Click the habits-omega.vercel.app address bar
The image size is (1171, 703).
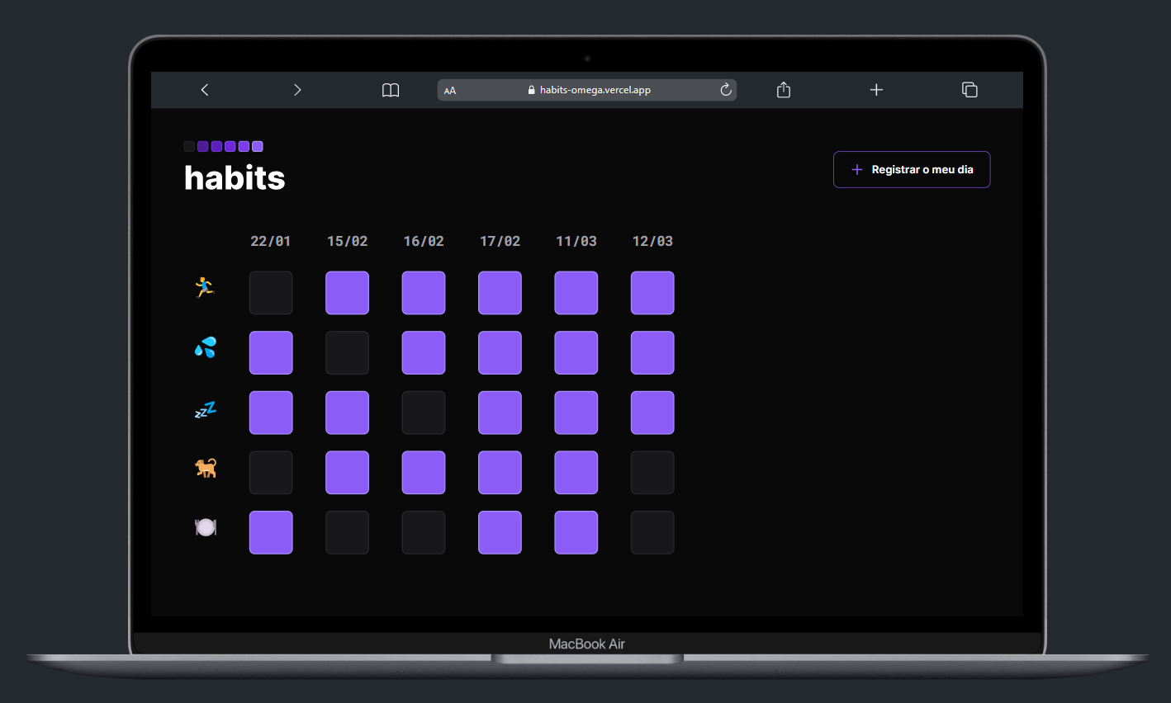[595, 90]
